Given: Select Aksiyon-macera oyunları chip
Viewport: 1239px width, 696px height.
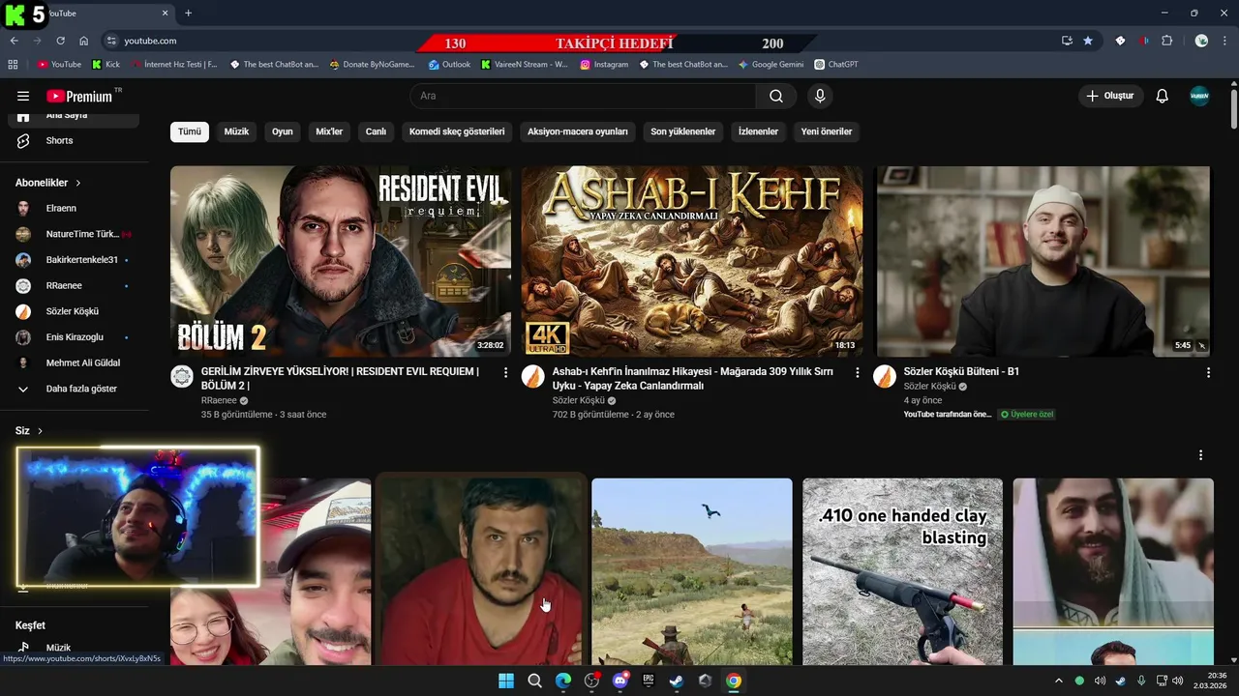Looking at the screenshot, I should (578, 131).
